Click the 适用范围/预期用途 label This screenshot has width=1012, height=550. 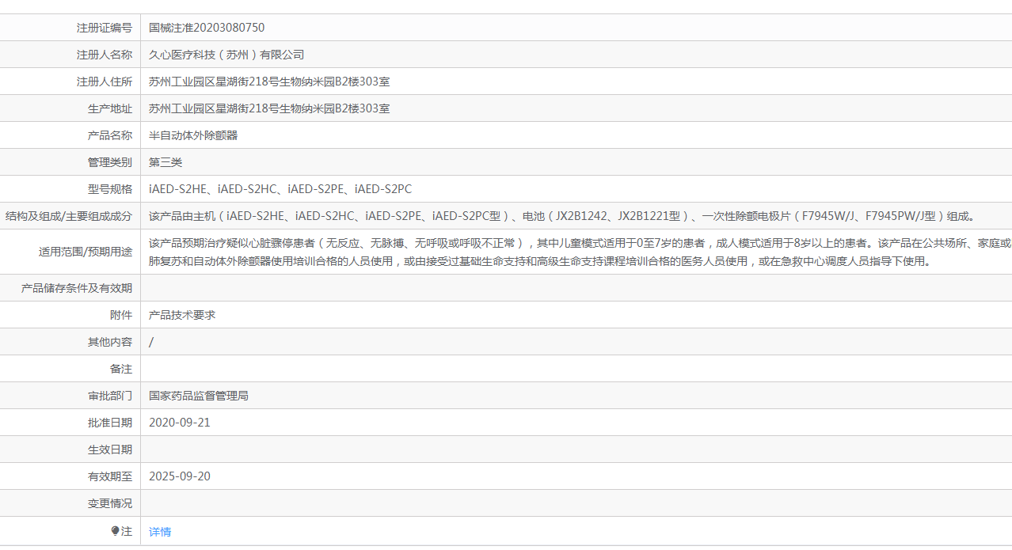click(x=86, y=252)
